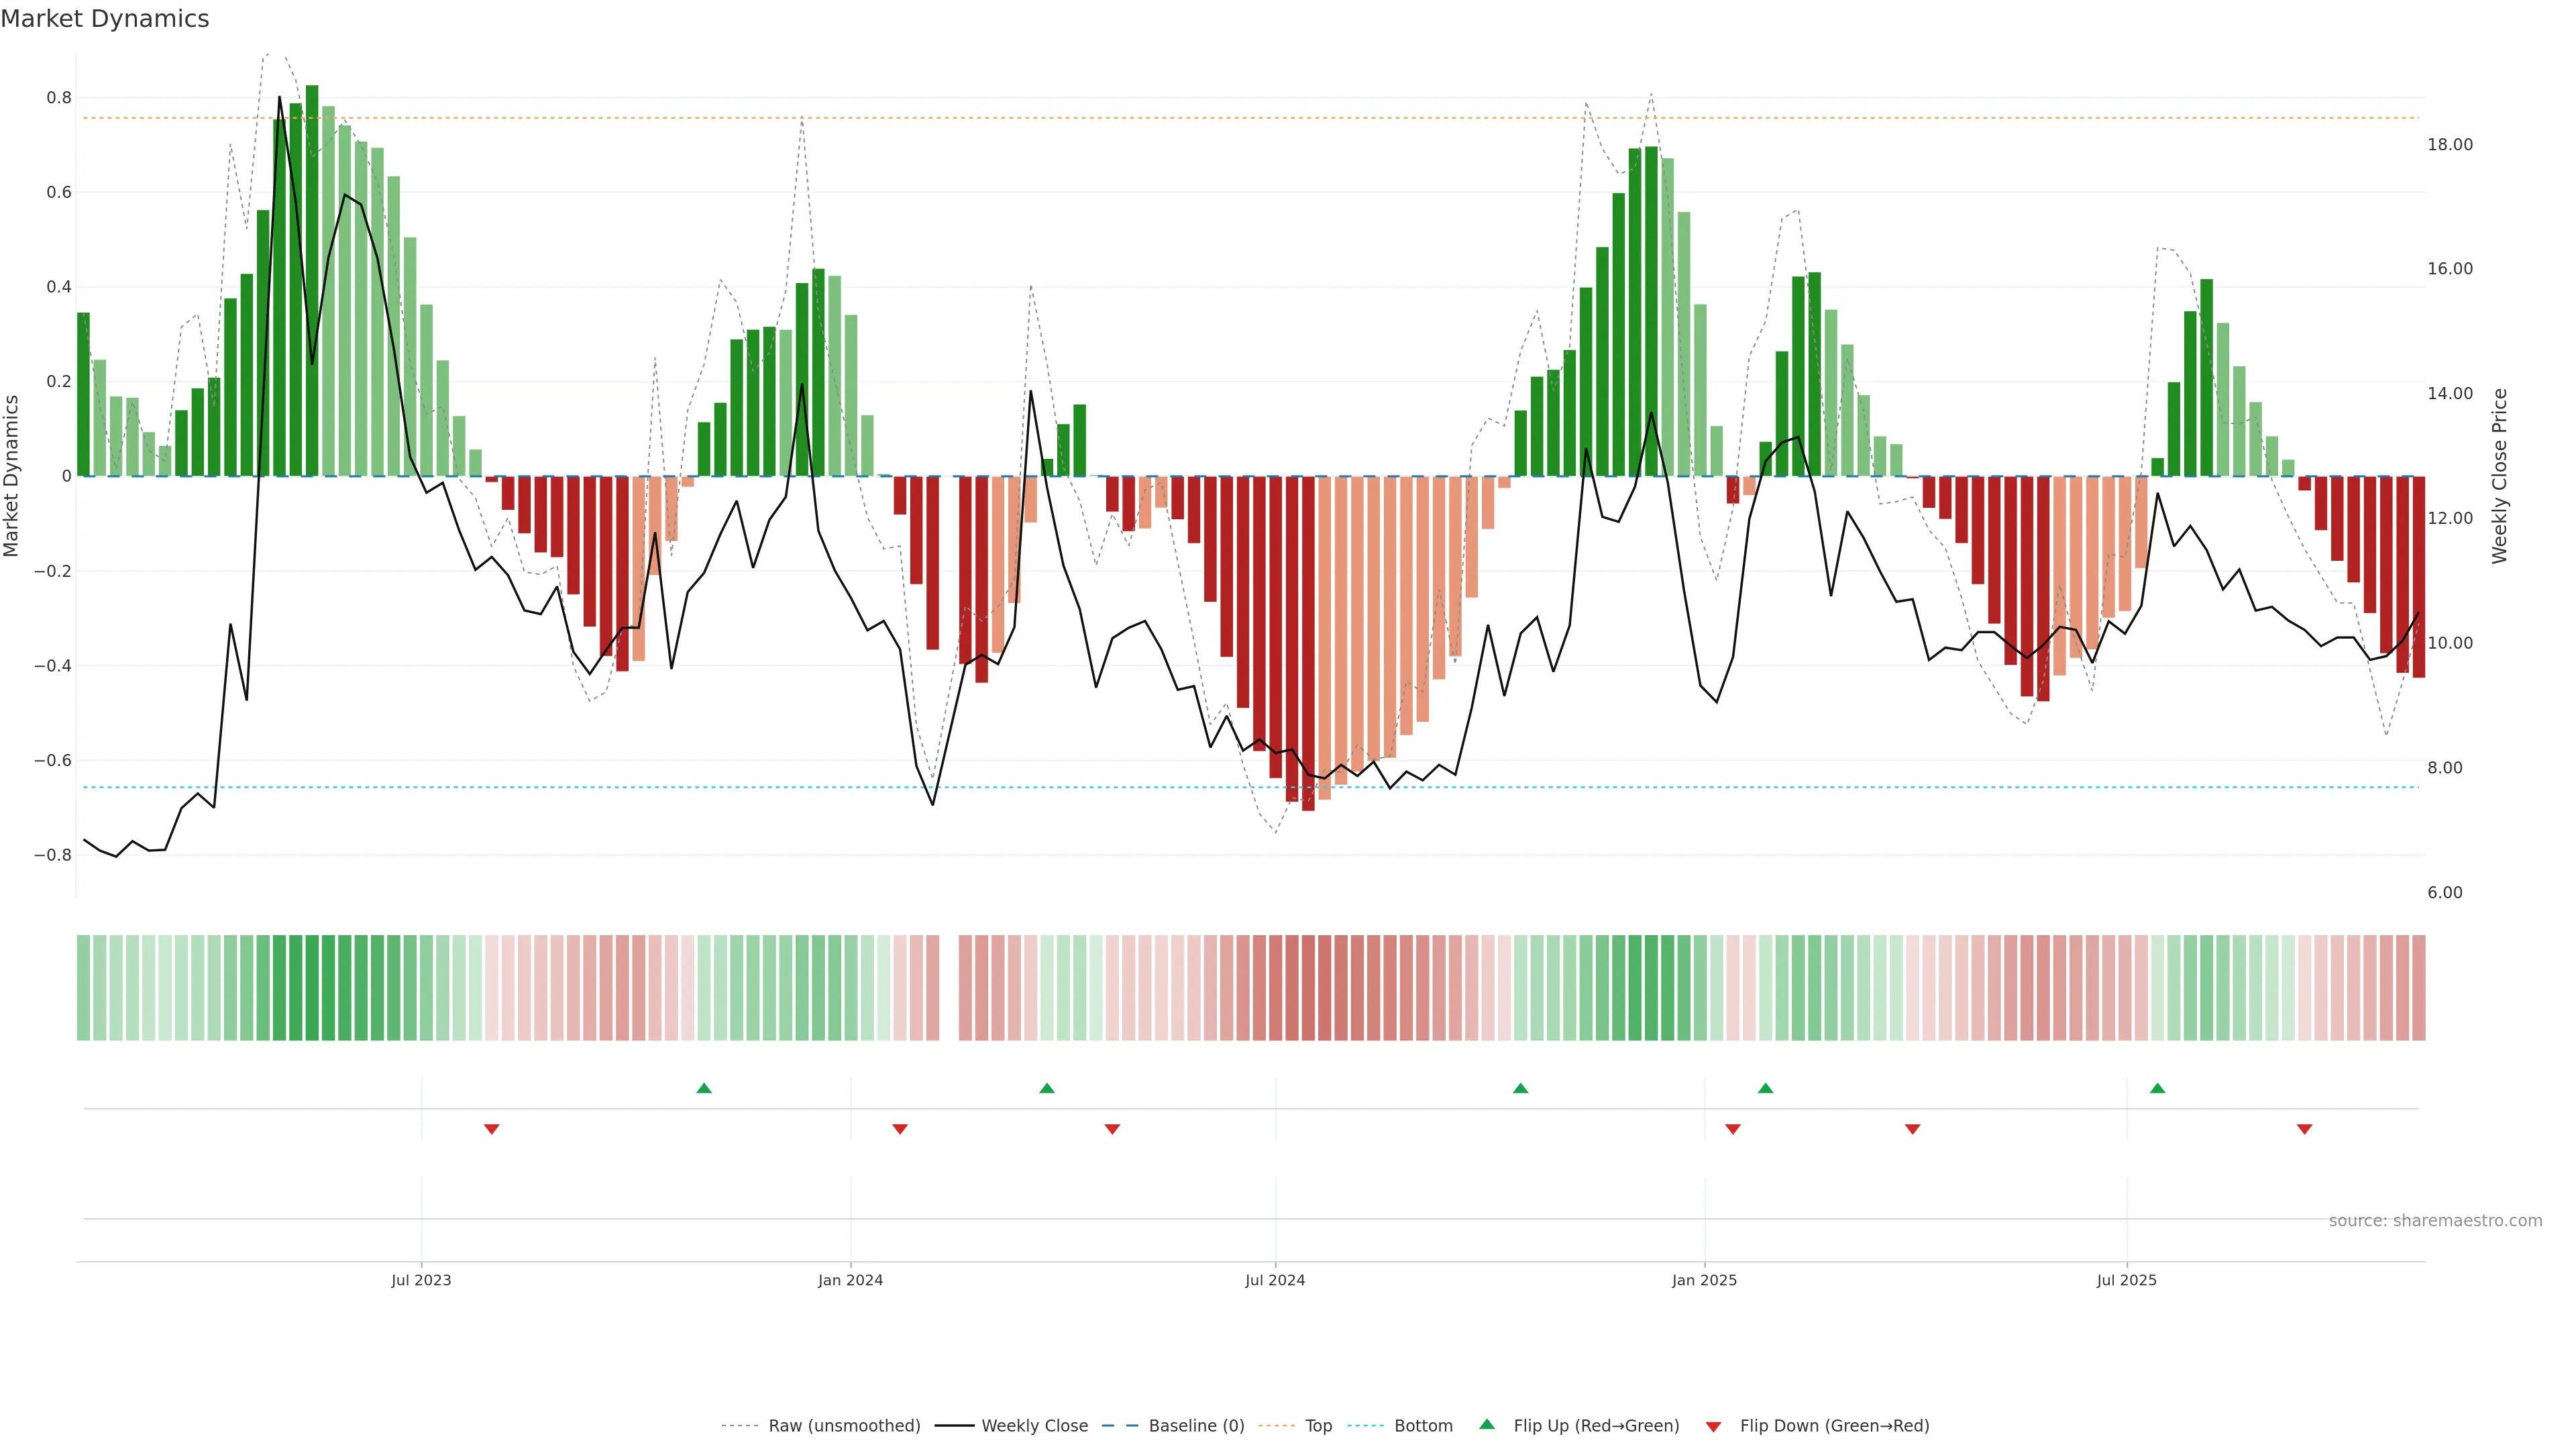The image size is (2576, 1449).
Task: Click first green flip-up marker after Jul 2023
Action: (x=704, y=1088)
